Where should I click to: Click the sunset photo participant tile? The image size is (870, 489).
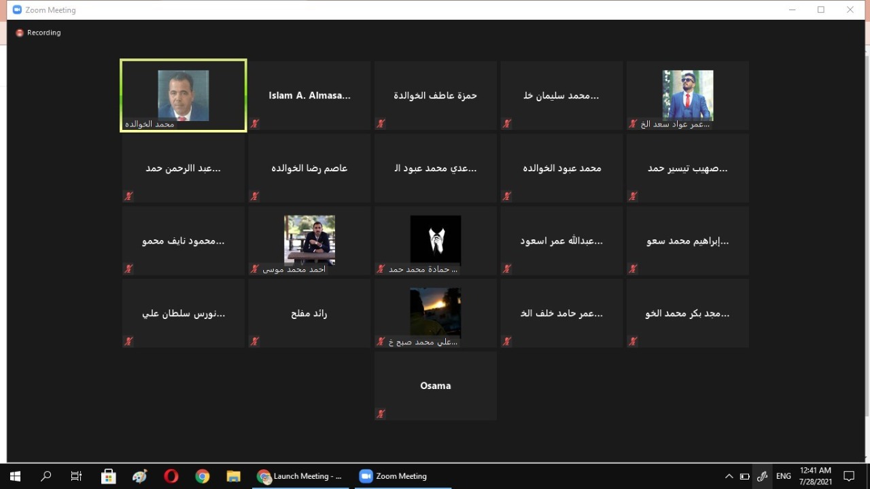point(436,313)
